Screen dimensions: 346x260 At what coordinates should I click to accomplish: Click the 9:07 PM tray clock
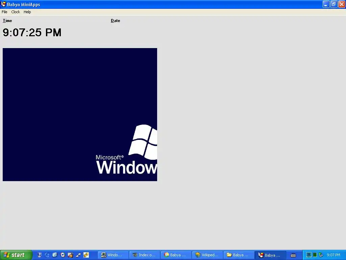[333, 255]
